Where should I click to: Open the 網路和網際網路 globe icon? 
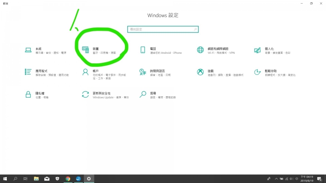201,50
